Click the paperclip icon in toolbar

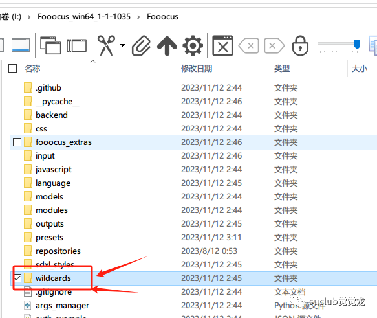tap(141, 45)
